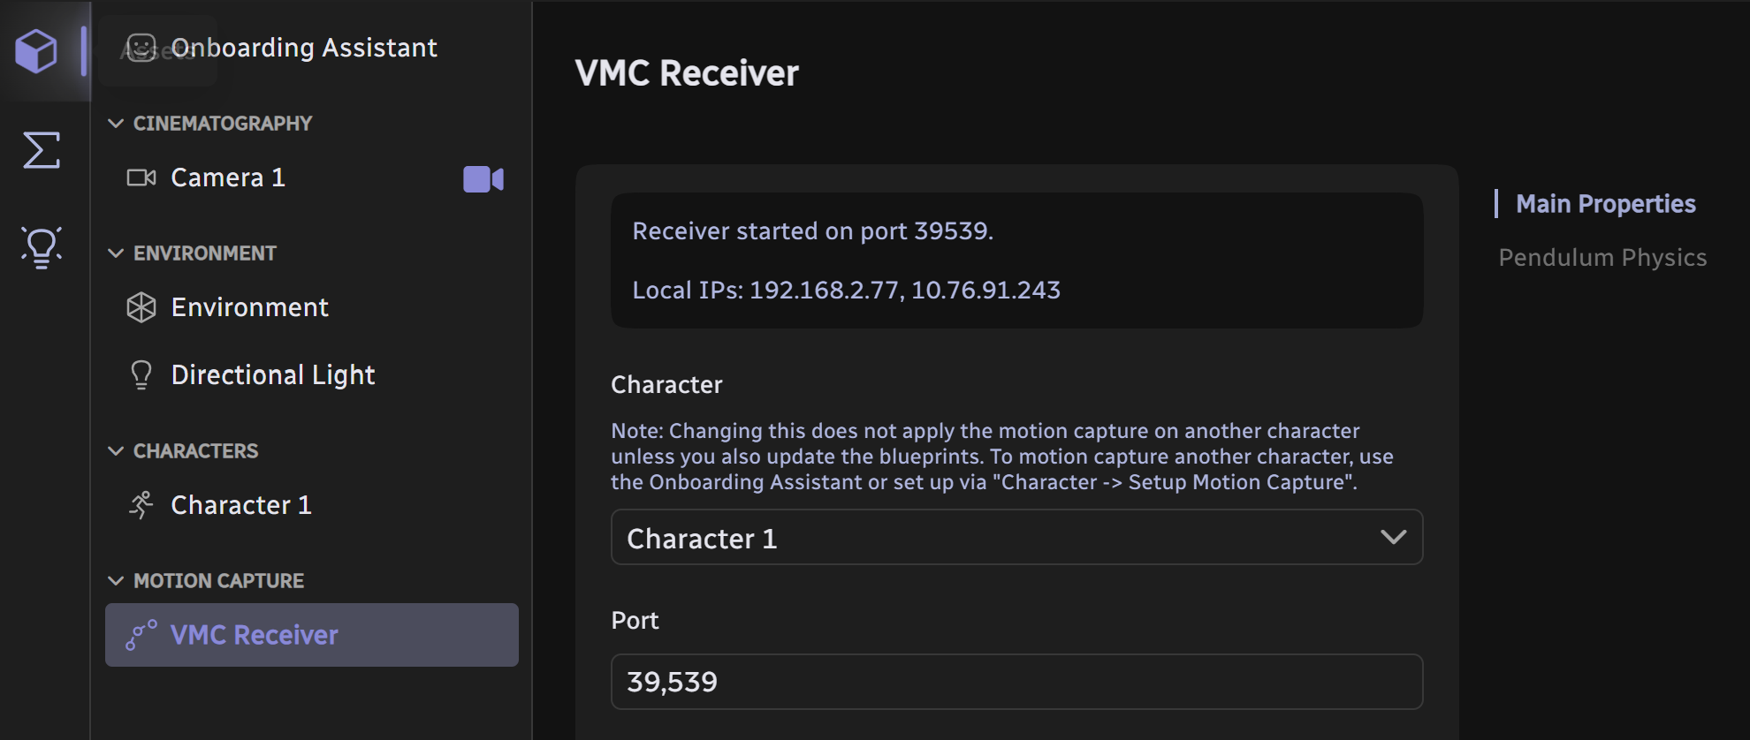Collapse the Characters section
The width and height of the screenshot is (1750, 740).
(116, 451)
